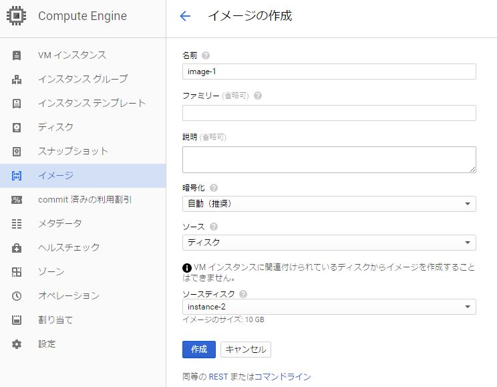Select the highlighted イメージ sidebar entry
Screen dimensions: 497x387
pos(83,175)
